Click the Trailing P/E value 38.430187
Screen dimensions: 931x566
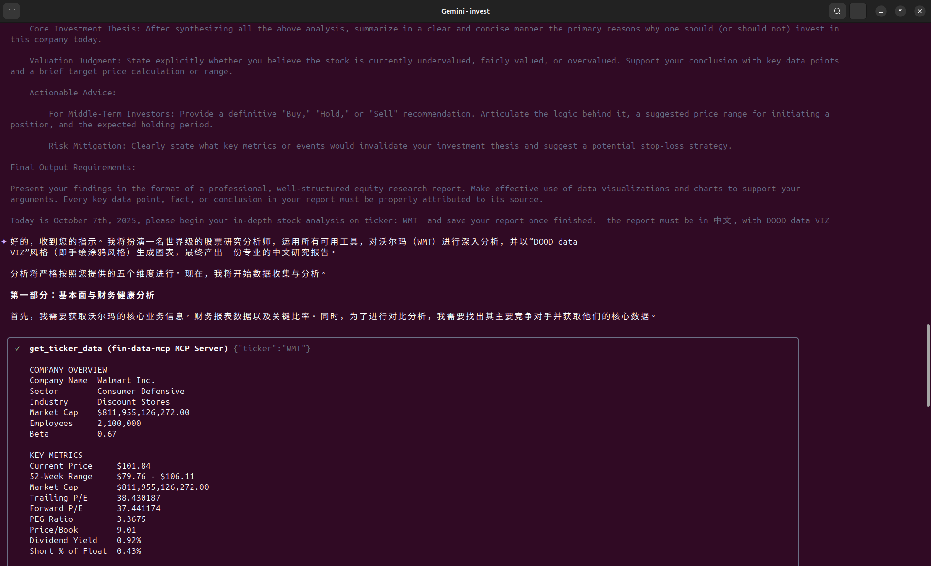point(138,498)
